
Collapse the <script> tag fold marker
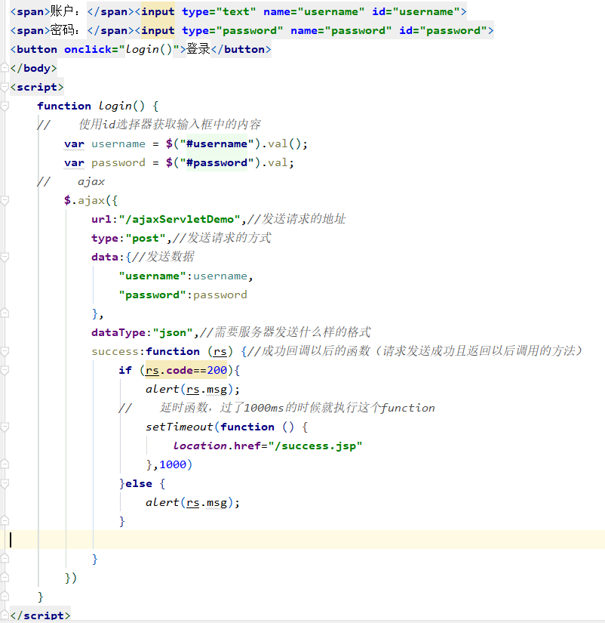click(x=5, y=87)
